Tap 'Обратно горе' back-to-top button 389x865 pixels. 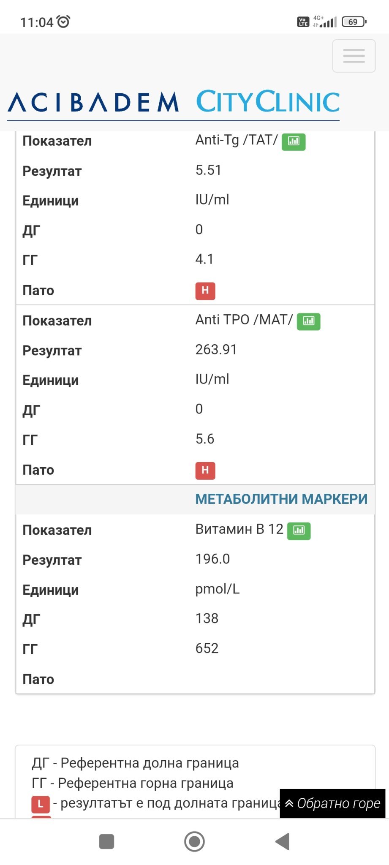[333, 803]
